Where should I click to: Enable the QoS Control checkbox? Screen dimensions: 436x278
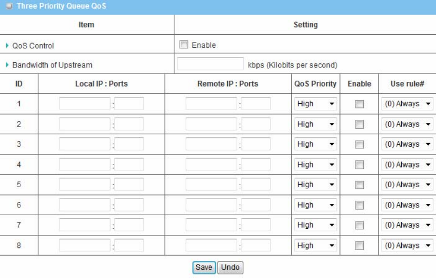coord(183,45)
